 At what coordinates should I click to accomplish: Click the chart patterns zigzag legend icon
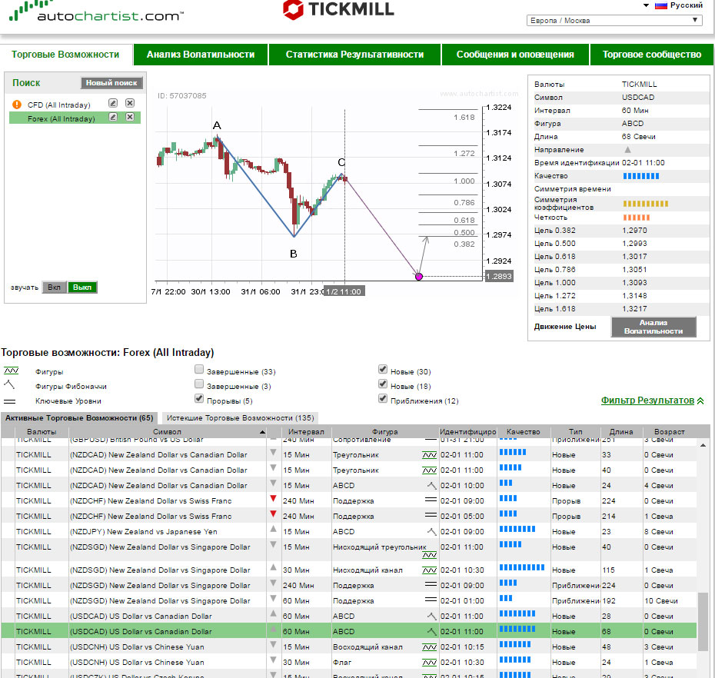coord(11,371)
